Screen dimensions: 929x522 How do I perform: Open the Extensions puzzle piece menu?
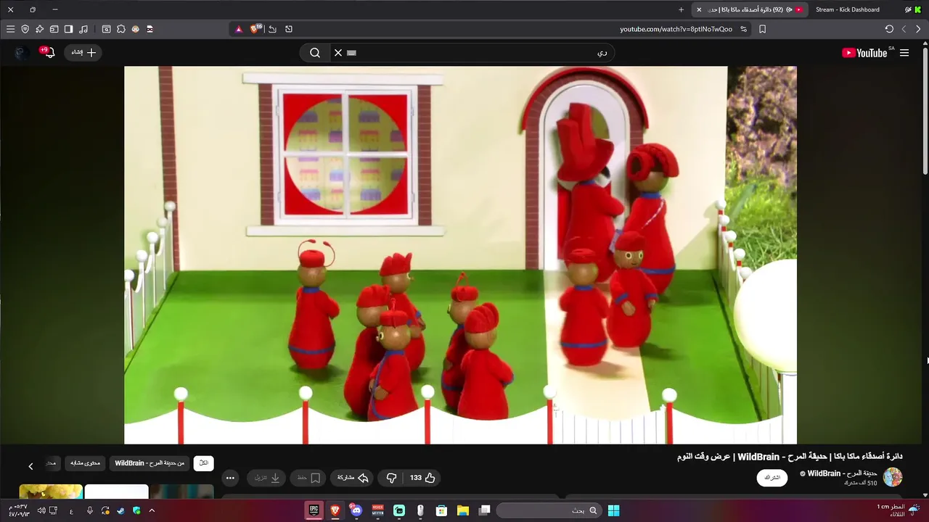120,29
